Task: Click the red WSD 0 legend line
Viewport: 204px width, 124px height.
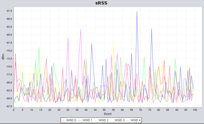Action: point(64,120)
